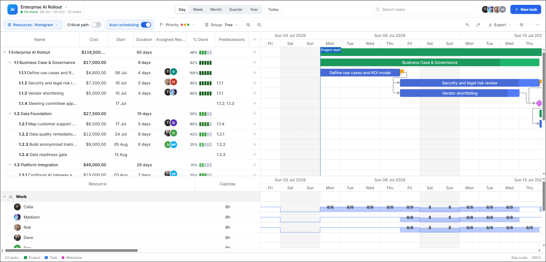Switch to Week view
Image resolution: width=546 pixels, height=262 pixels.
point(198,9)
